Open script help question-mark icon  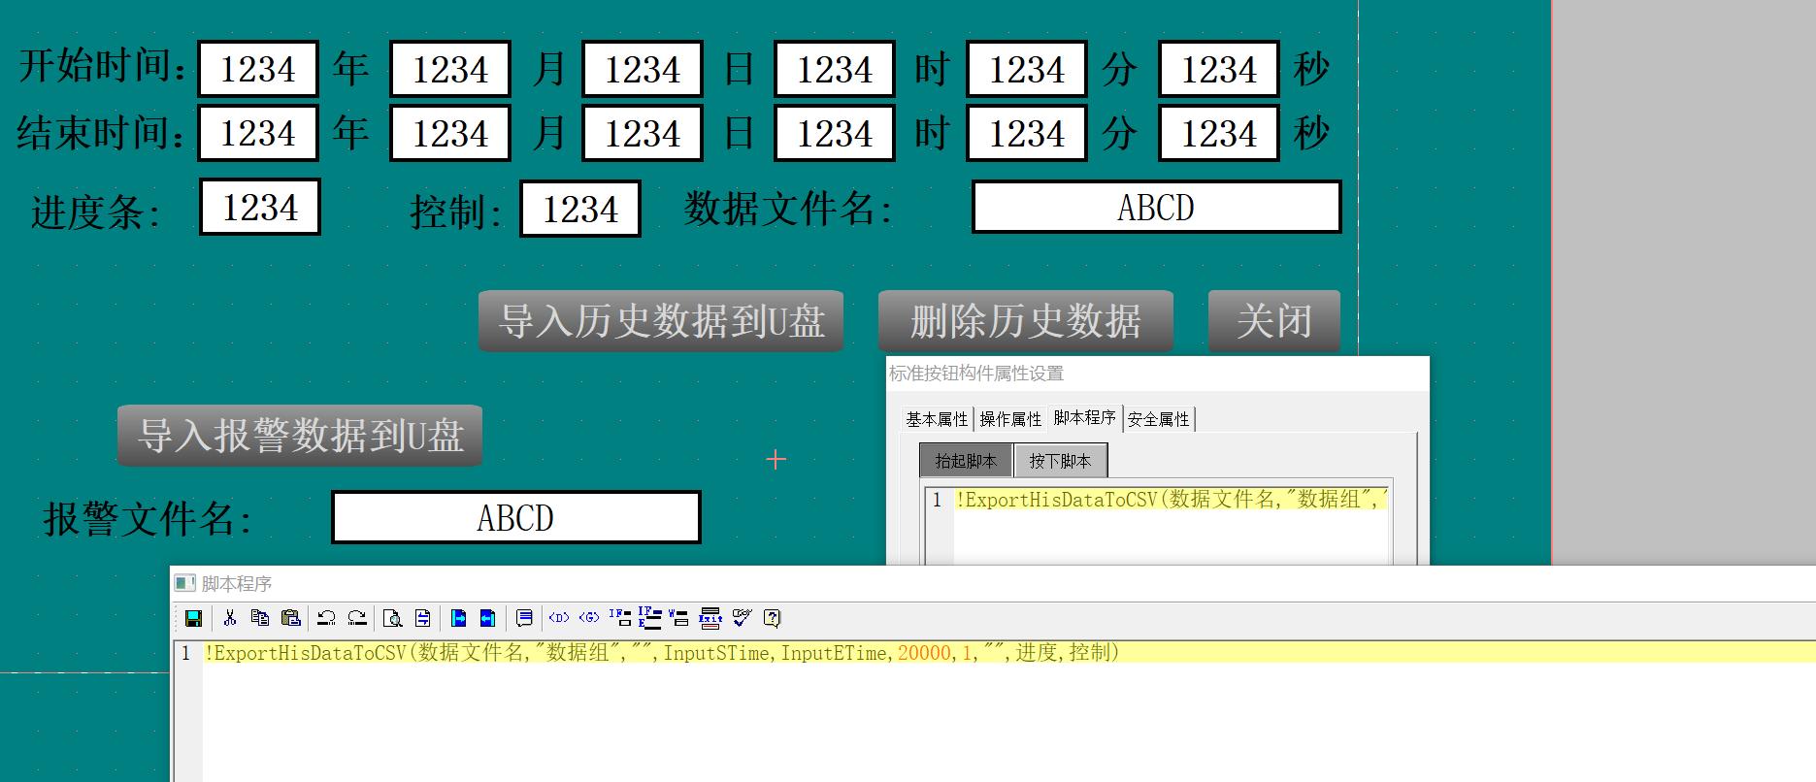click(x=772, y=617)
